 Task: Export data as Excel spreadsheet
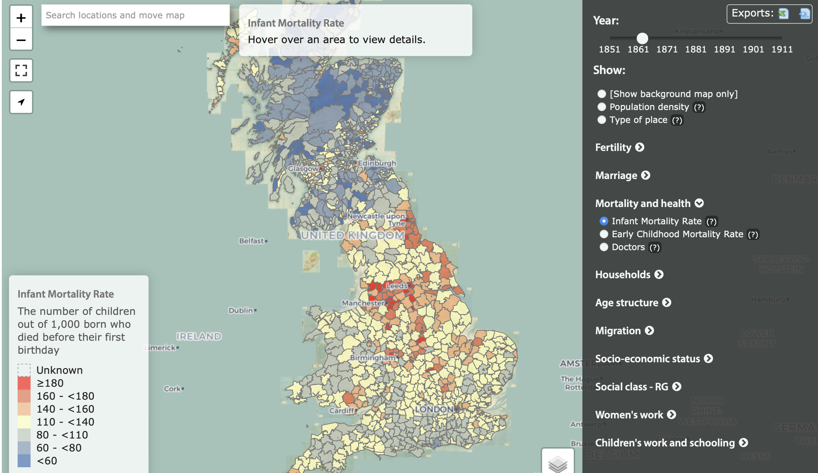tap(783, 14)
